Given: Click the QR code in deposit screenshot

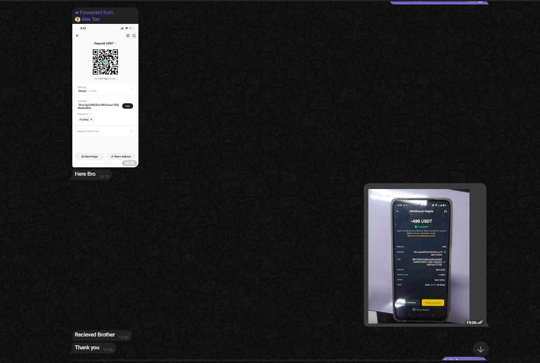Looking at the screenshot, I should [105, 62].
